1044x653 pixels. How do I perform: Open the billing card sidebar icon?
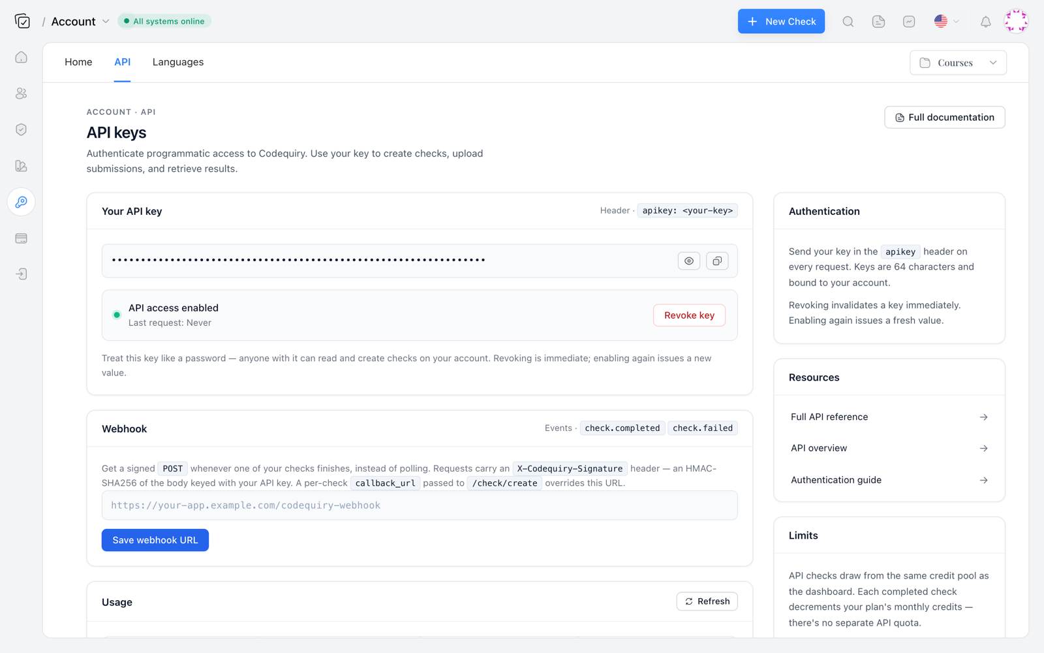pyautogui.click(x=22, y=238)
